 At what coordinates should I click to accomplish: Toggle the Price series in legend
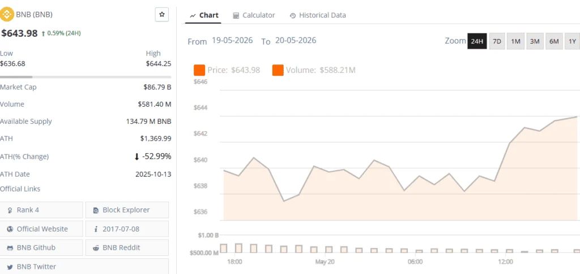tap(227, 70)
